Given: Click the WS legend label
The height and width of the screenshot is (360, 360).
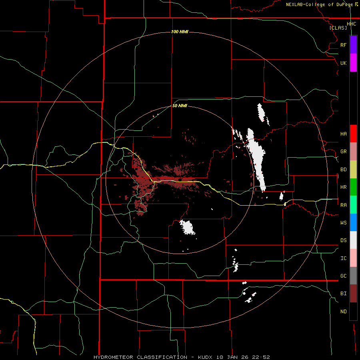Looking at the screenshot, I should click(343, 223).
